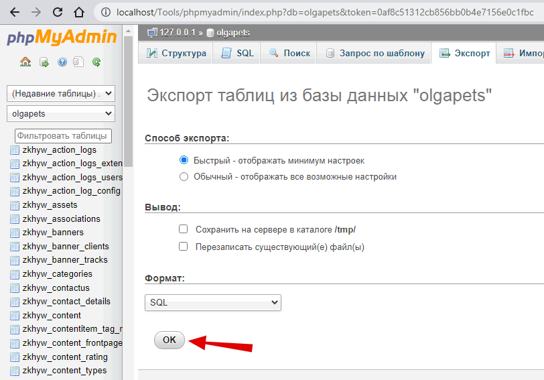Click the table icon beside zkhyw_banner_tracks
Image resolution: width=544 pixels, height=380 pixels.
pos(15,260)
